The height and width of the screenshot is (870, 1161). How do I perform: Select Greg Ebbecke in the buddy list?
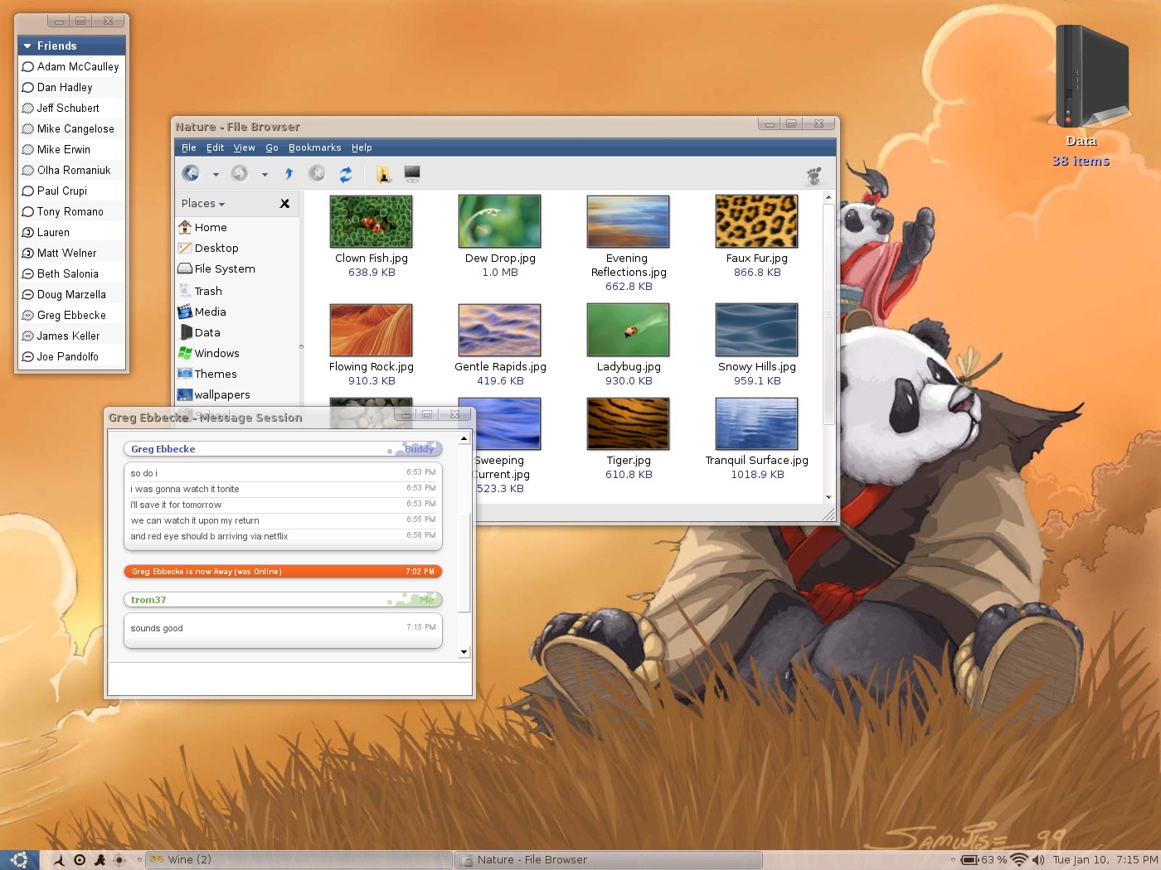(71, 315)
